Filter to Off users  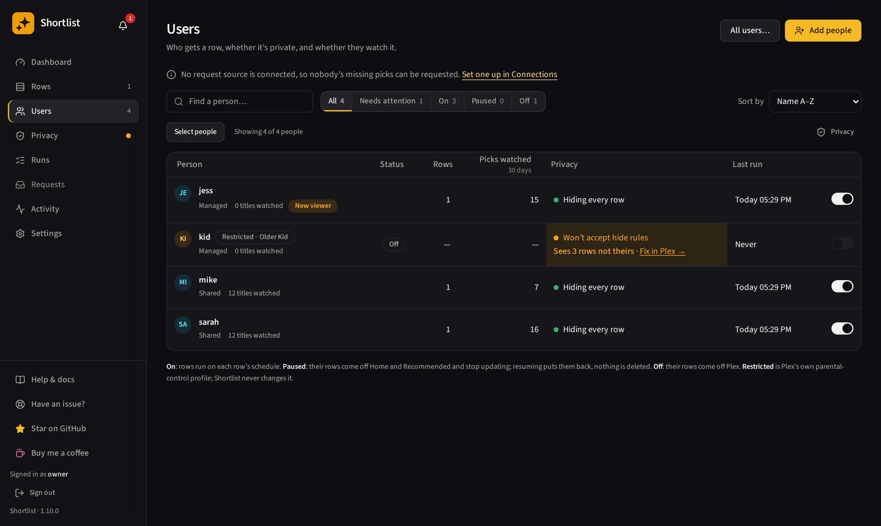(528, 101)
